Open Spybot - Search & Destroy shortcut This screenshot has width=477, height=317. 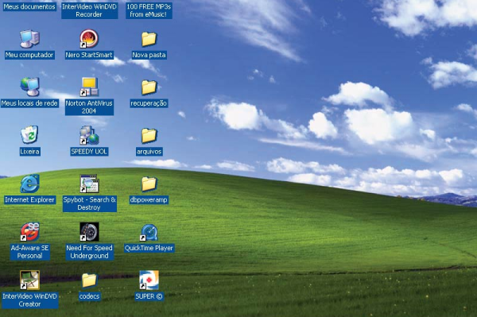(89, 184)
